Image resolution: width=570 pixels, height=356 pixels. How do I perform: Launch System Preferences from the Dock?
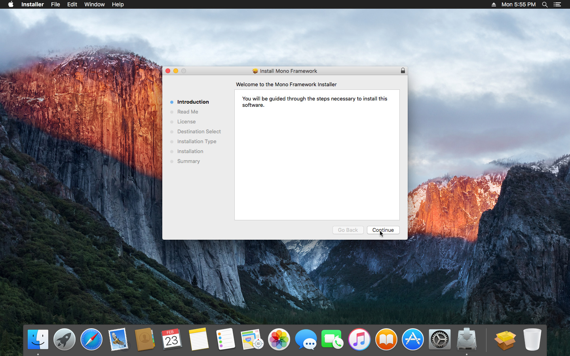pyautogui.click(x=440, y=340)
